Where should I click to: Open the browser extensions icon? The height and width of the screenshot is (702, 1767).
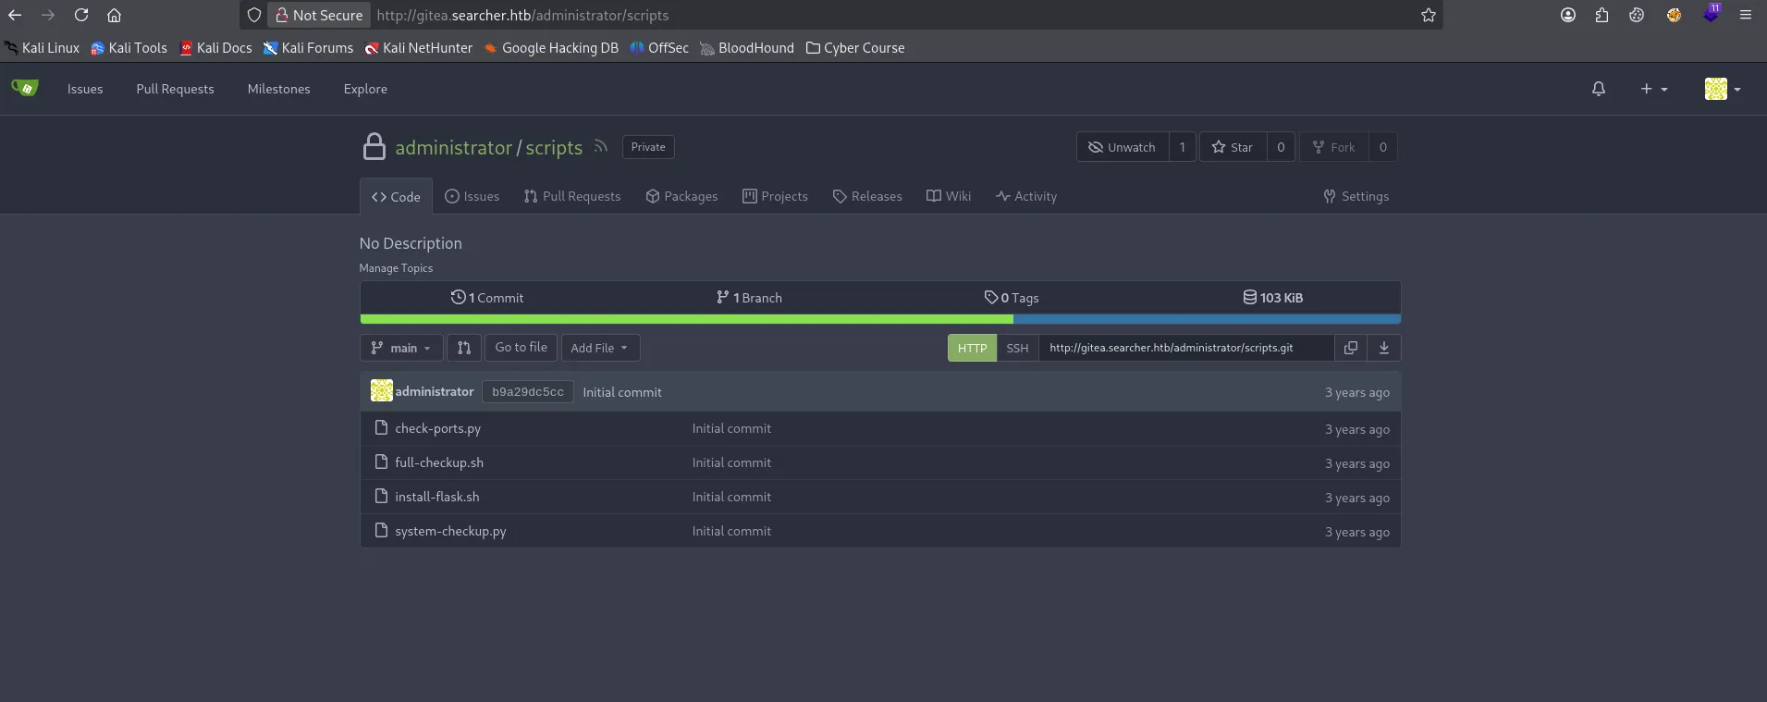coord(1601,15)
